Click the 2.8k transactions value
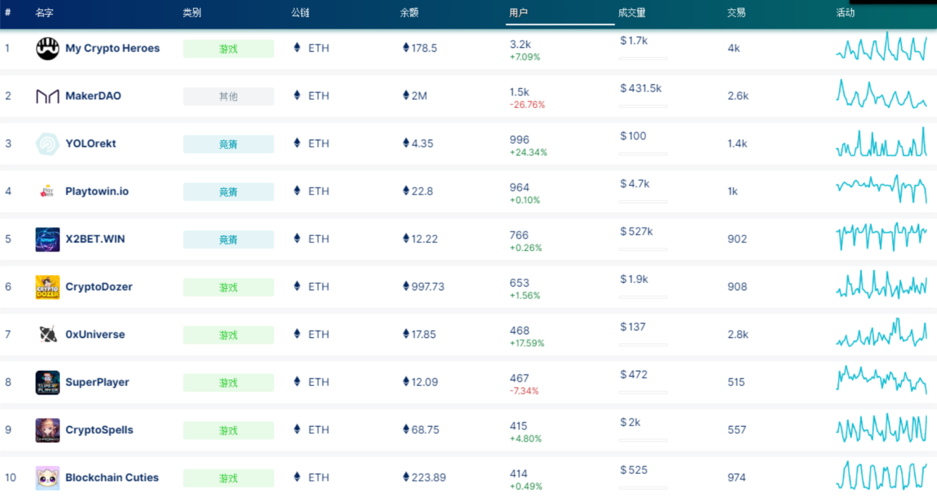The height and width of the screenshot is (496, 937). tap(738, 334)
